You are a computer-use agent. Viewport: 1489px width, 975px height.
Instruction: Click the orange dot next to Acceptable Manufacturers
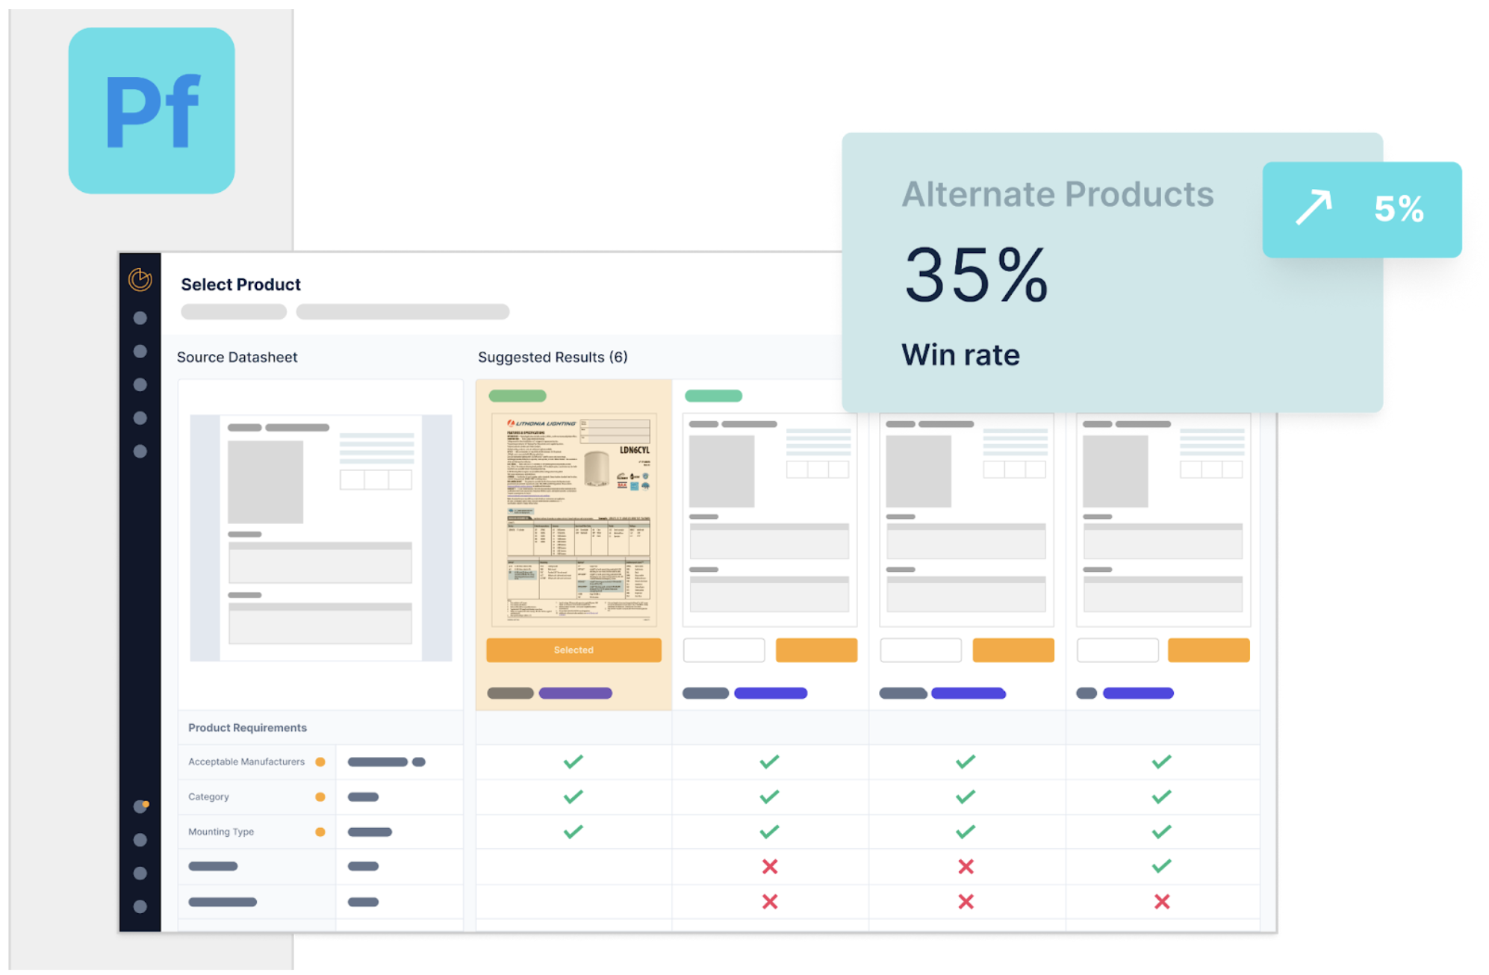[320, 762]
